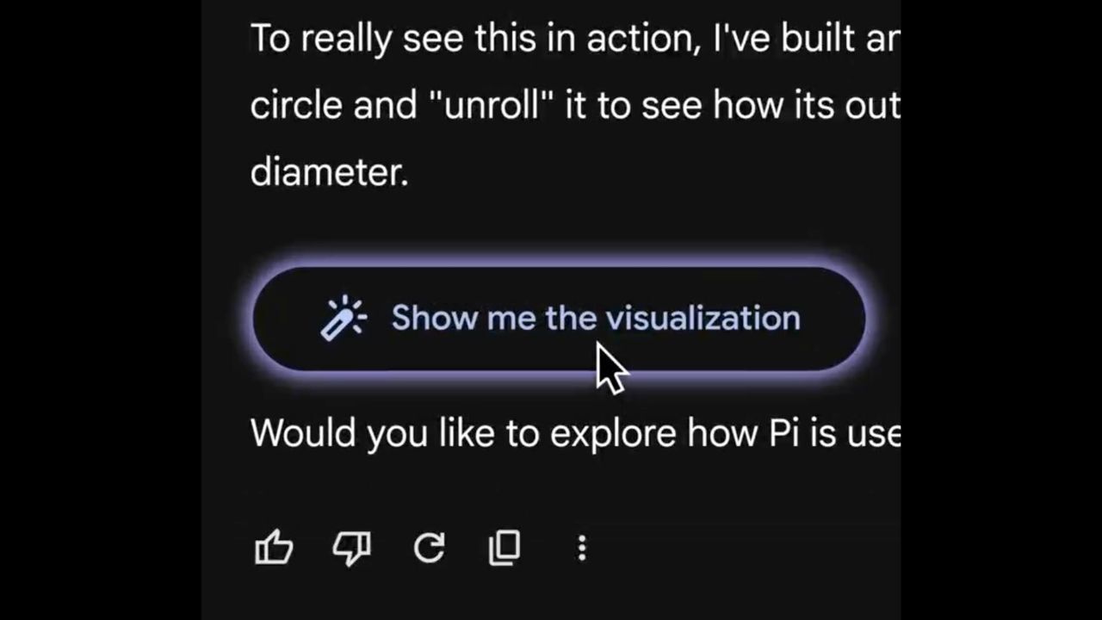The width and height of the screenshot is (1102, 620).
Task: Like the response with thumbs up
Action: (274, 548)
